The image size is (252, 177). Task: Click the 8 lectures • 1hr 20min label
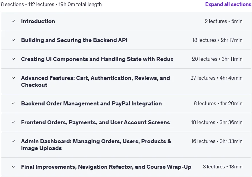[x=218, y=103]
